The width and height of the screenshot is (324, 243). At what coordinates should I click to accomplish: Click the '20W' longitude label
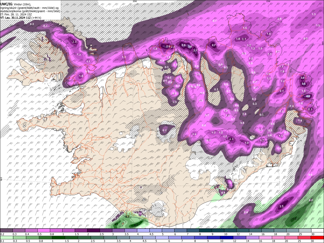tap(135, 1)
